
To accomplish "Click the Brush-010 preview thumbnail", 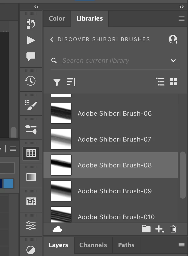I will click(61, 215).
